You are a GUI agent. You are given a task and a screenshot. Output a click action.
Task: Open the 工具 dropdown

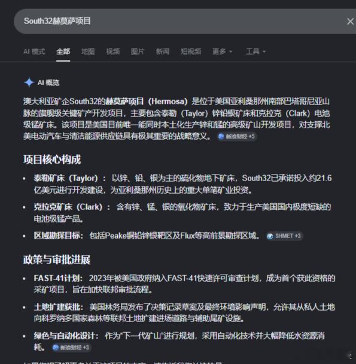click(x=255, y=52)
